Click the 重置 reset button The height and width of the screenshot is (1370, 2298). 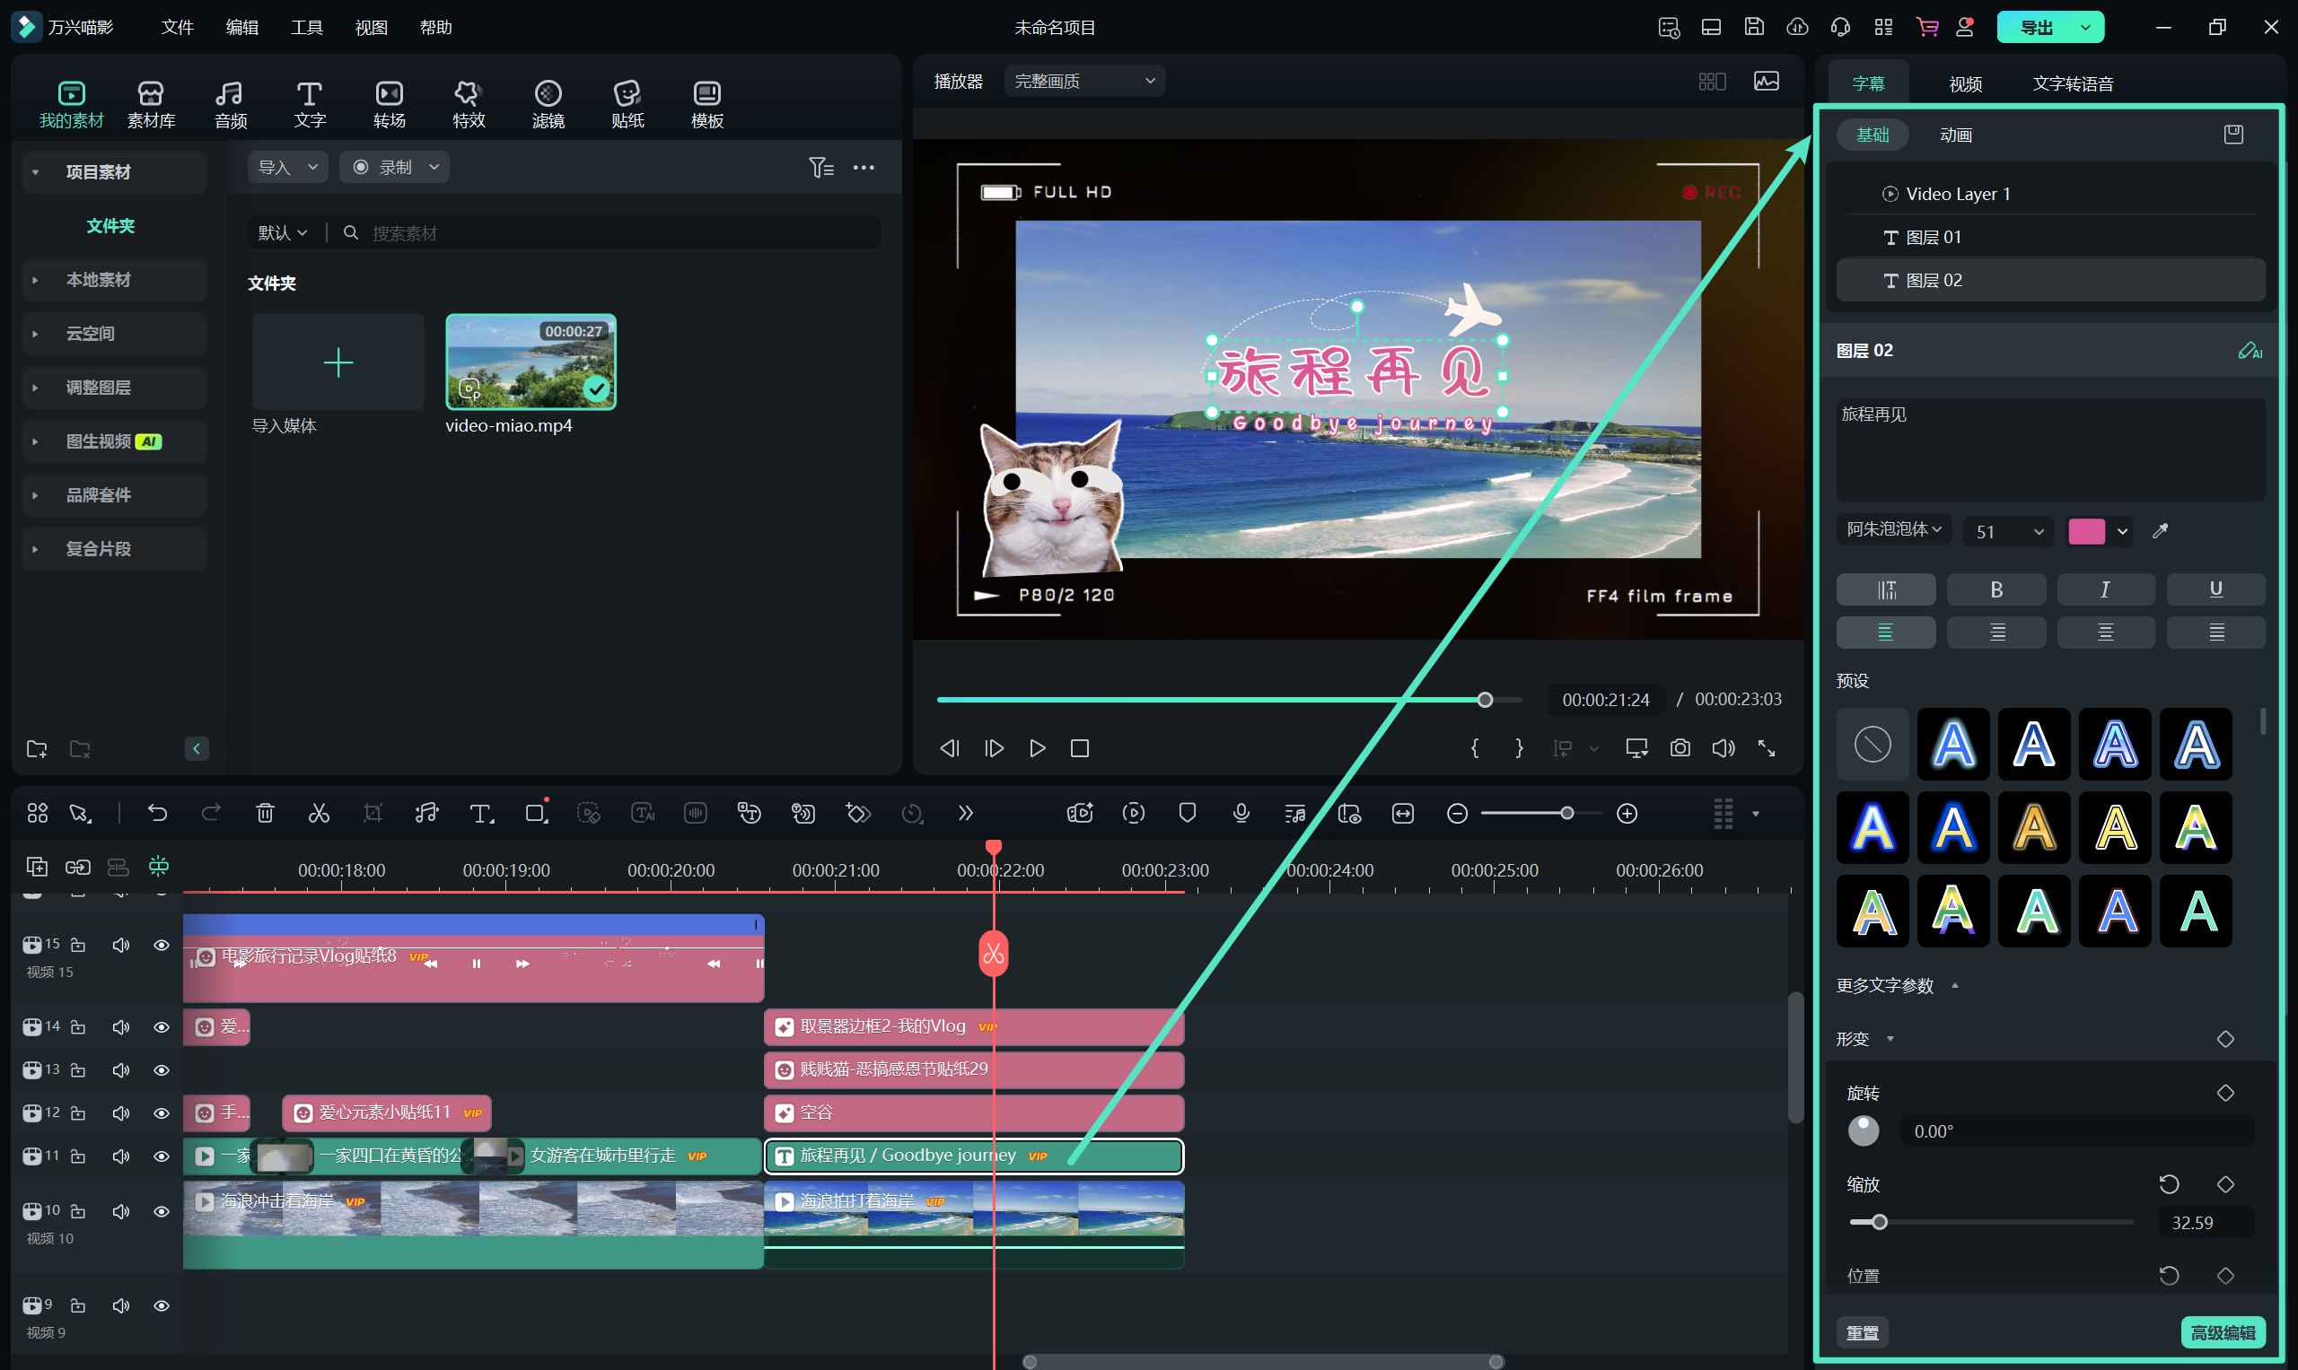tap(1862, 1332)
